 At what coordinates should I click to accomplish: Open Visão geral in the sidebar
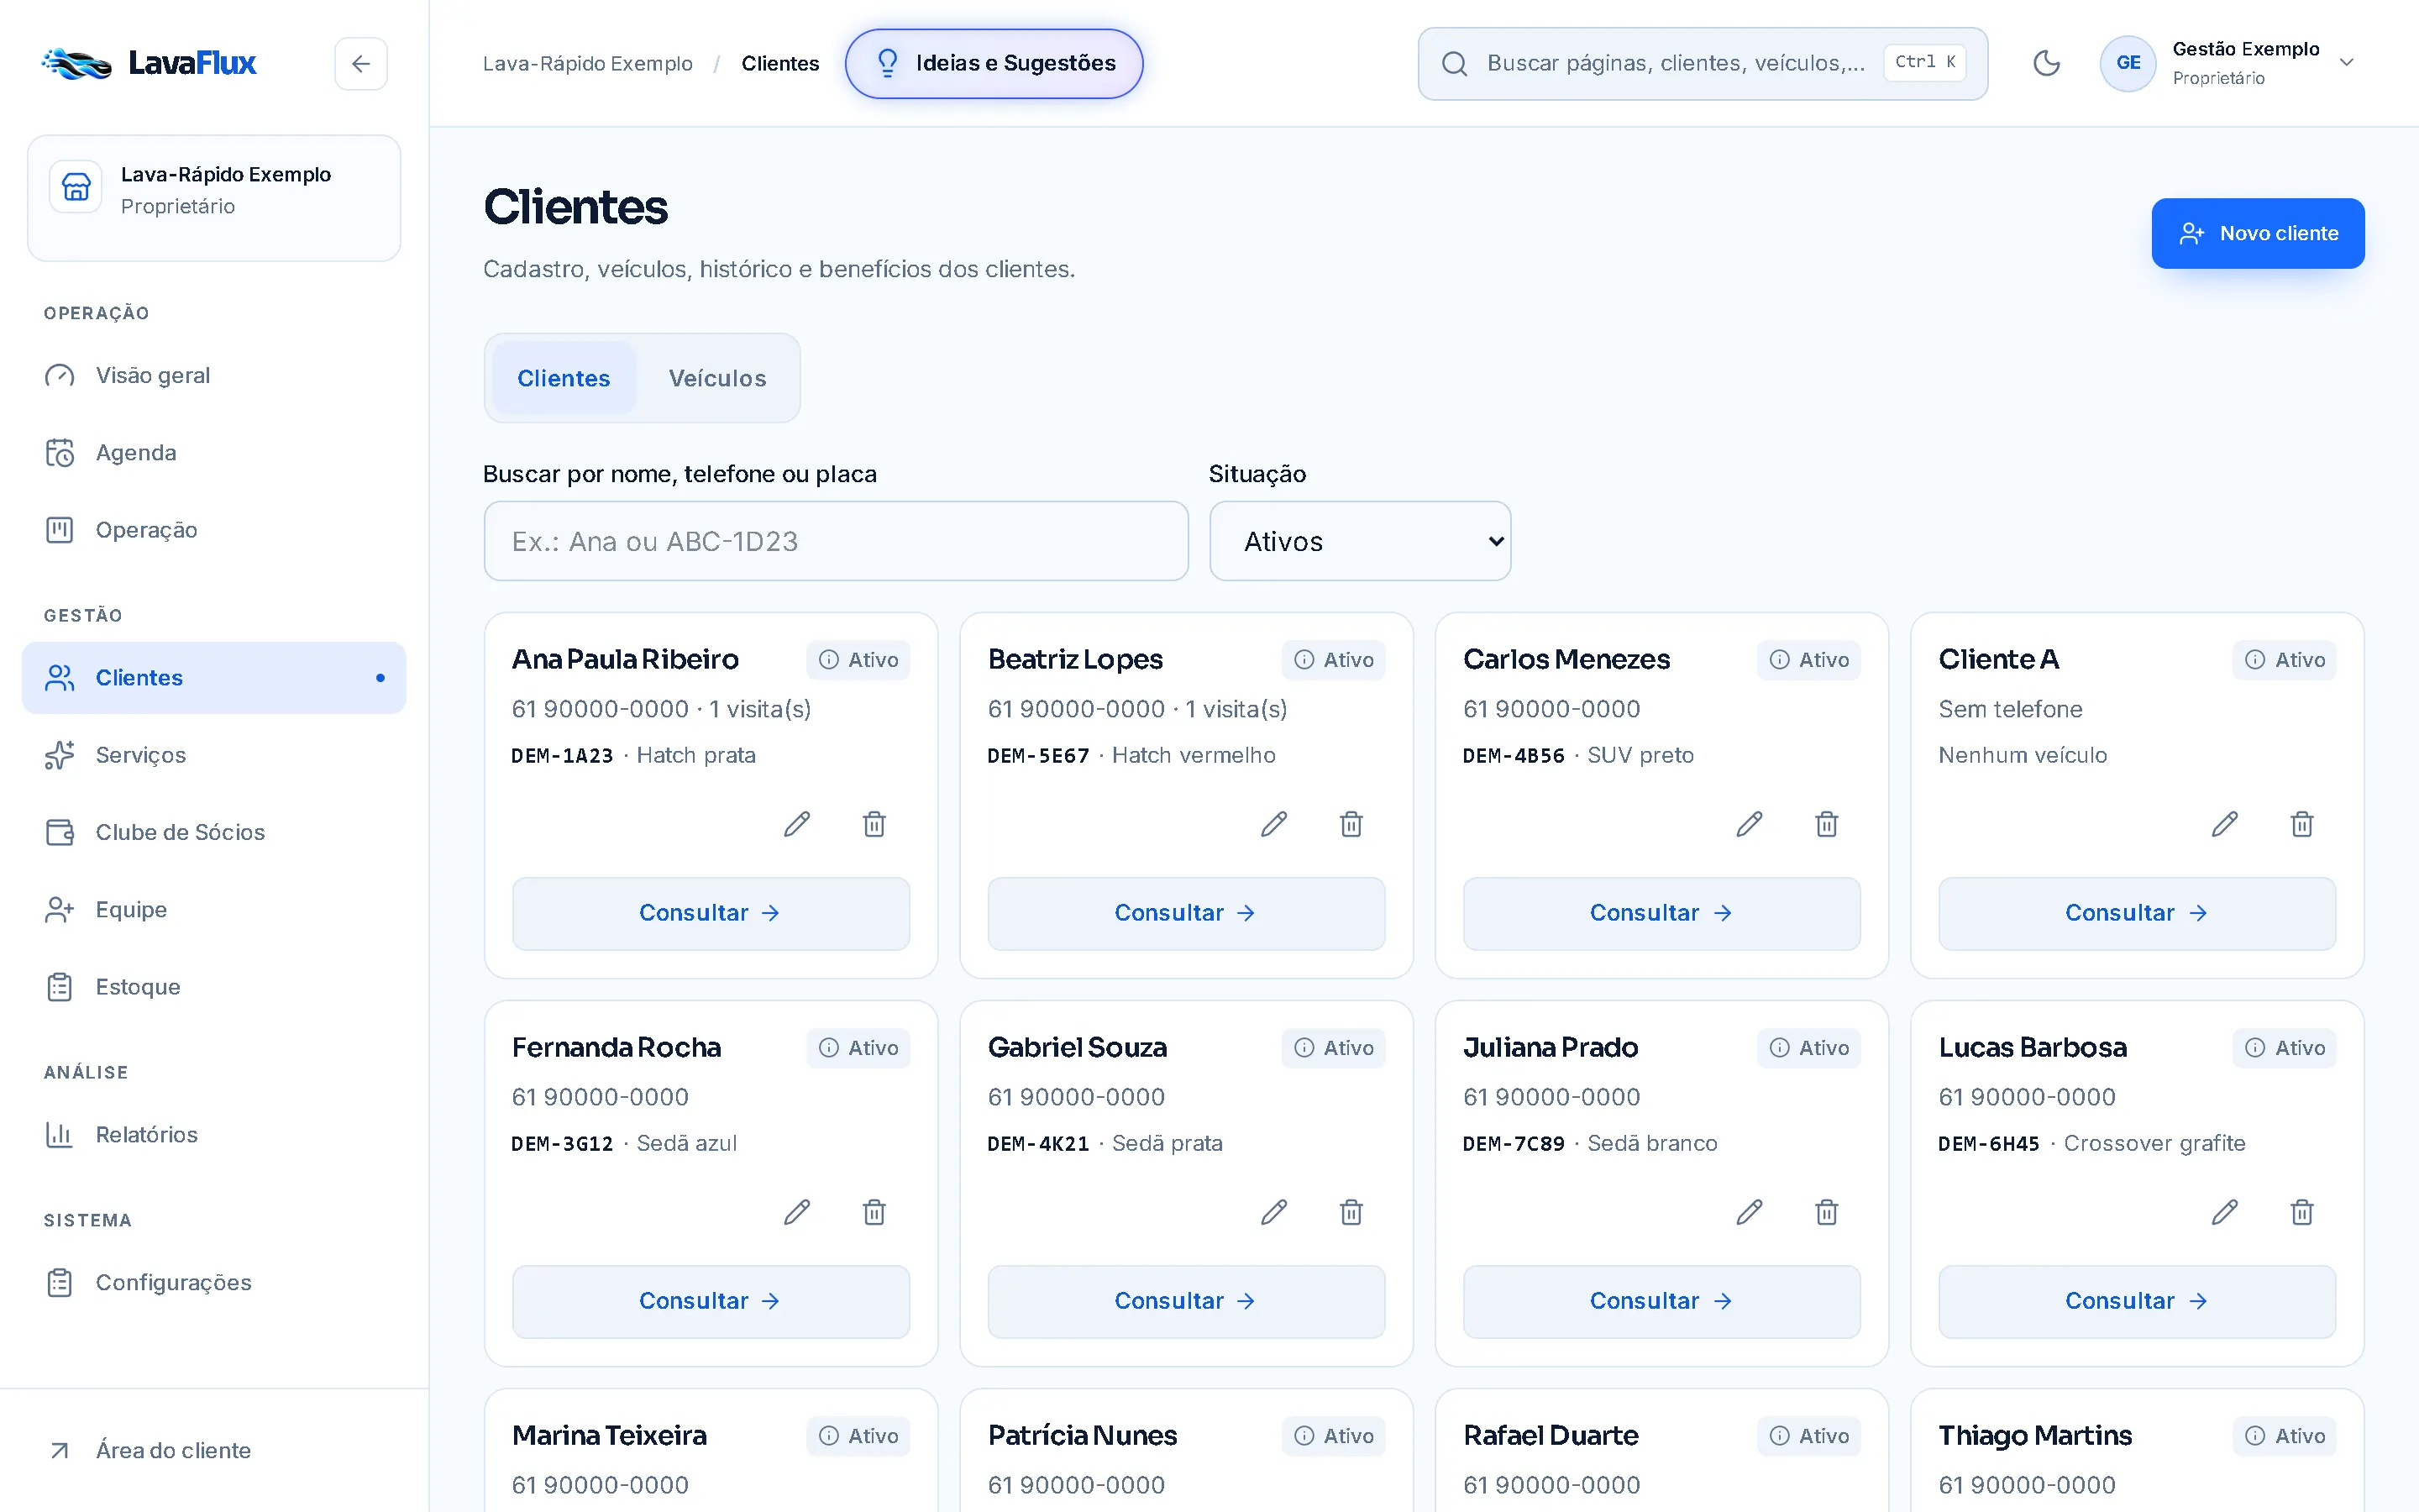(x=214, y=375)
